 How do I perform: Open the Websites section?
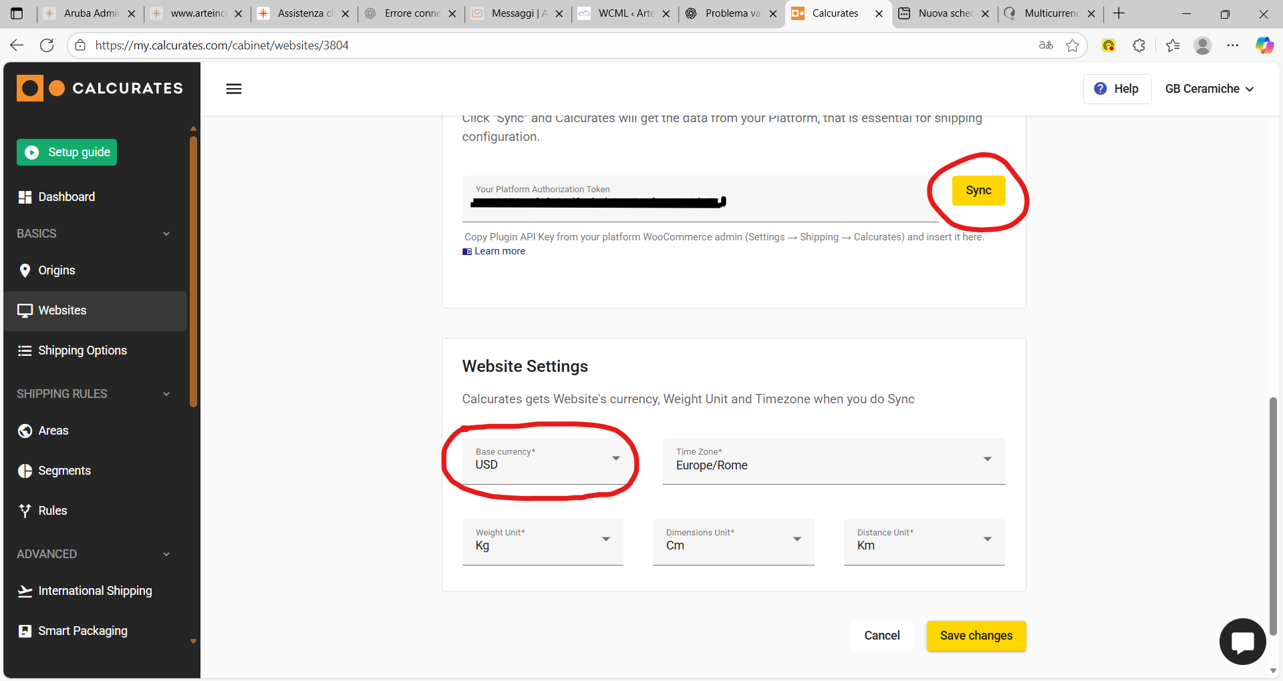tap(96, 310)
